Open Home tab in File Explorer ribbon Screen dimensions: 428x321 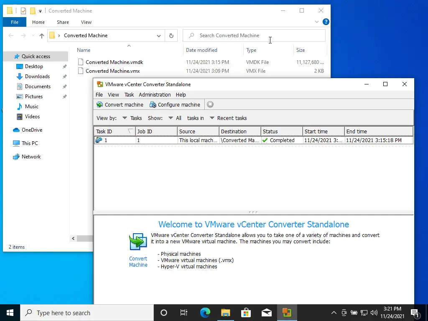[x=38, y=22]
